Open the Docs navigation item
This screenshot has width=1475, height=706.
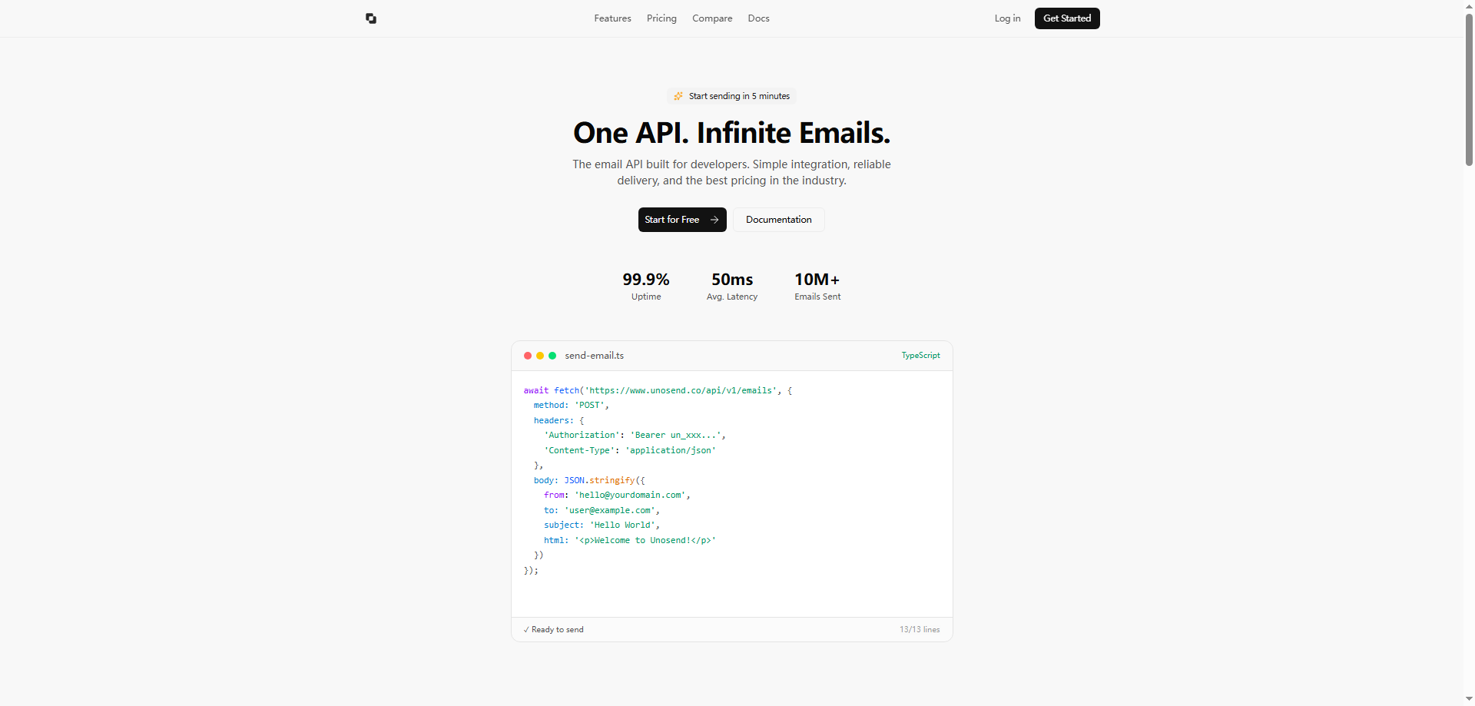[758, 18]
